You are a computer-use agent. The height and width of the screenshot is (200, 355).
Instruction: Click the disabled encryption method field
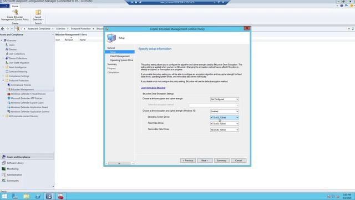coord(214,105)
